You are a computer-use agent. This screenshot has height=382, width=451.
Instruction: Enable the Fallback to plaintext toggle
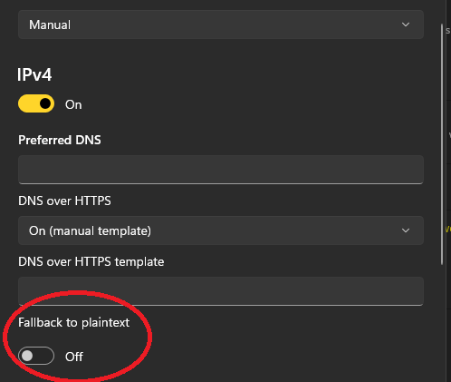point(36,356)
